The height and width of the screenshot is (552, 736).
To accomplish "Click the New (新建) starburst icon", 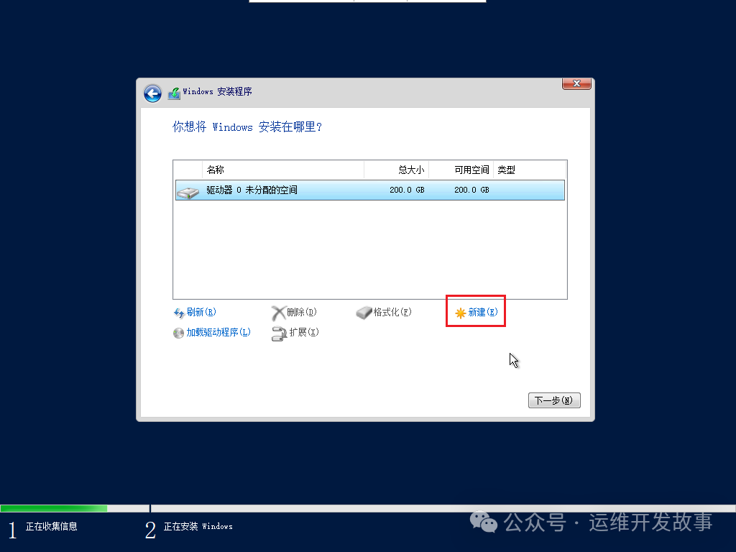I will 459,312.
